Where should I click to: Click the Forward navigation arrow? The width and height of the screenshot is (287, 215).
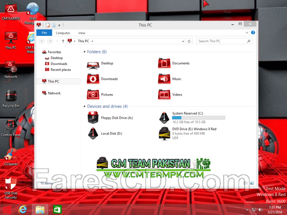click(x=50, y=41)
